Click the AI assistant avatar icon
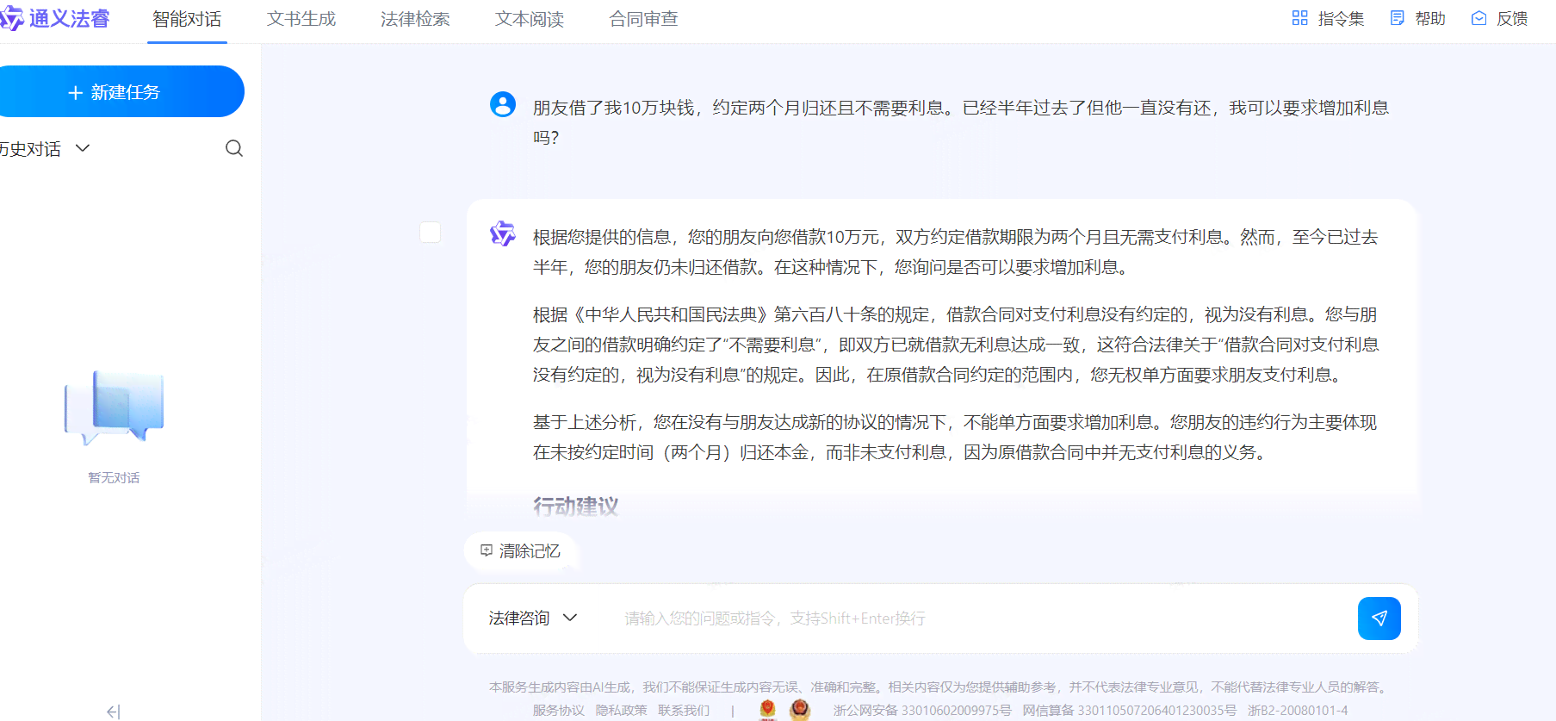1556x721 pixels. point(503,233)
